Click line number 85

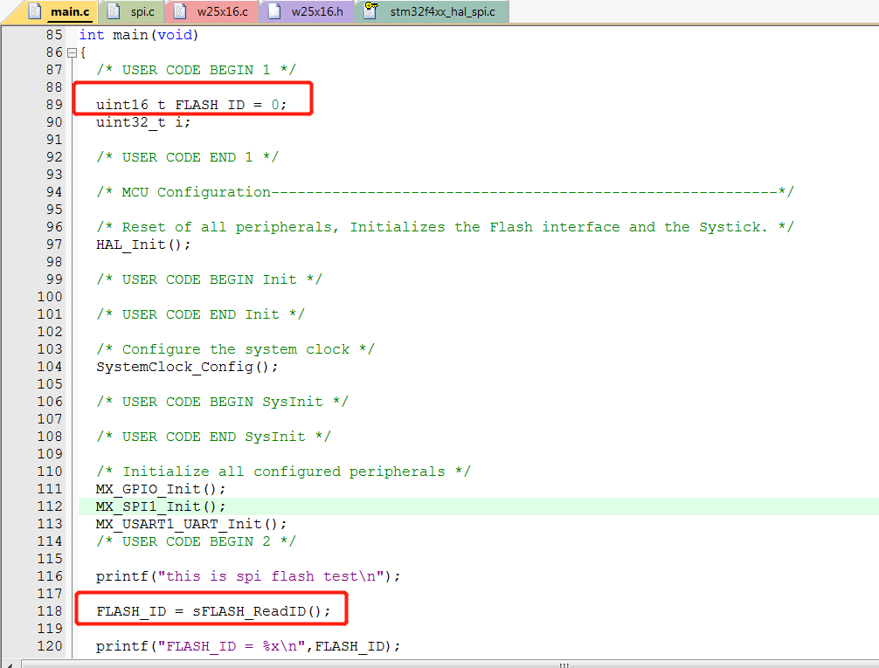[54, 35]
